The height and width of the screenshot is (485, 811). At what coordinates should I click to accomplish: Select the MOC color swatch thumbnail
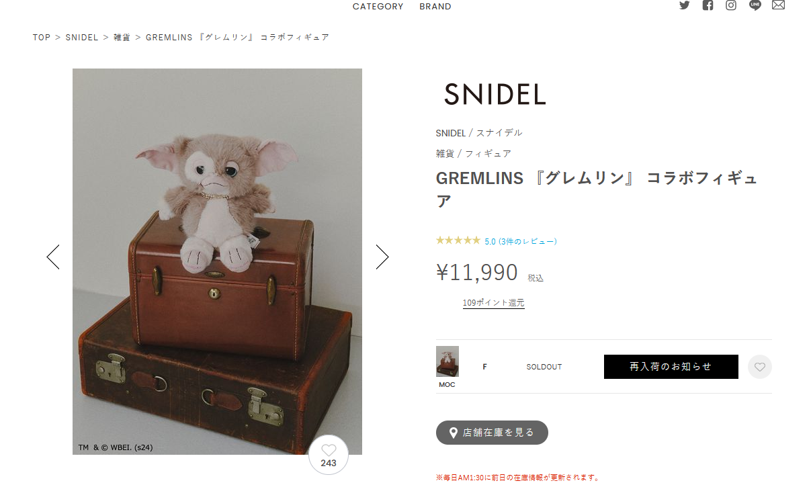[447, 362]
